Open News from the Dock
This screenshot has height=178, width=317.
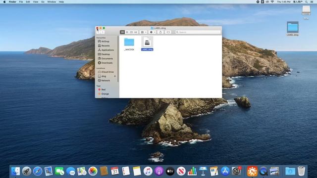pyautogui.click(x=181, y=172)
